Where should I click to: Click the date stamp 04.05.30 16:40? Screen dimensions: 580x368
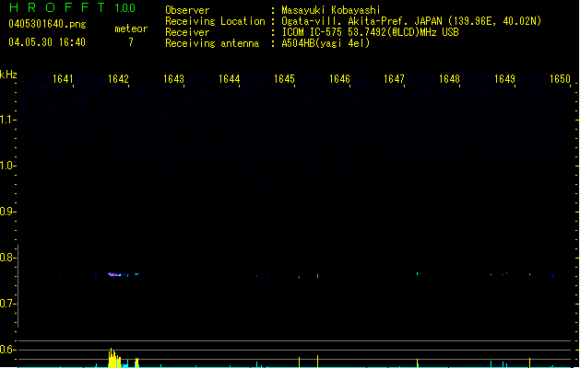click(x=47, y=42)
